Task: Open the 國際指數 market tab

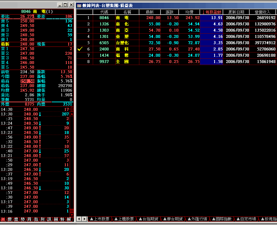Action: click(222, 219)
